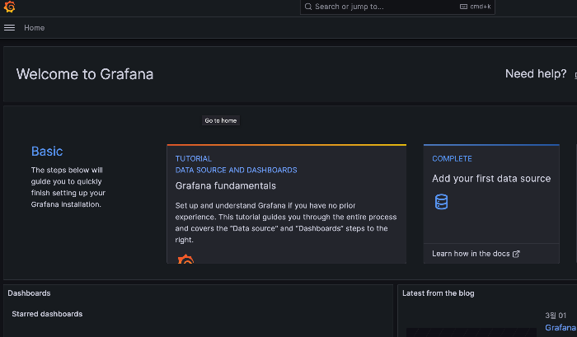Click the blog post thumbnail image

(471, 332)
